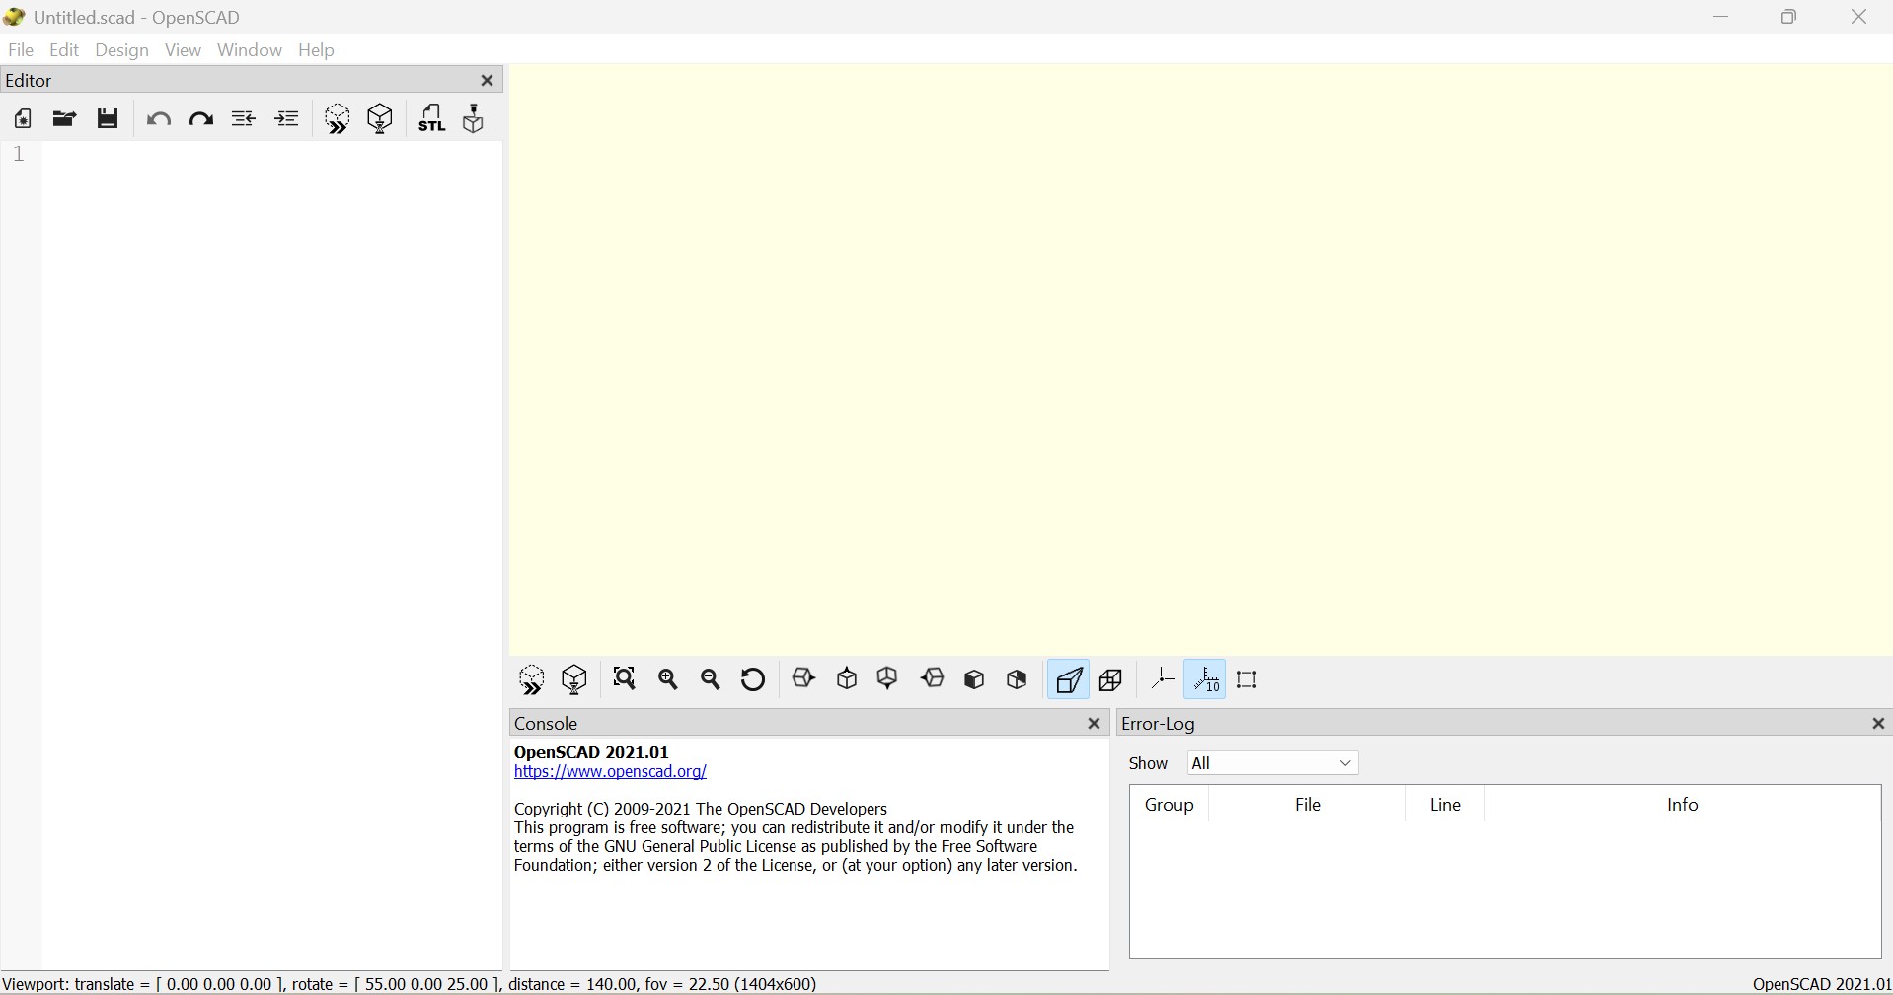The width and height of the screenshot is (1893, 995).
Task: Open the openscad.org link in console
Action: point(611,774)
